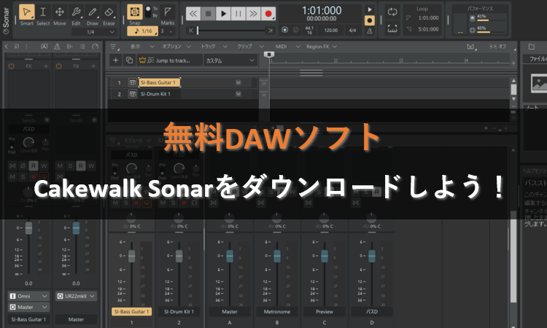Click the SI-Bass Guitar 1 instrument icon
The image size is (547, 328).
(132, 82)
